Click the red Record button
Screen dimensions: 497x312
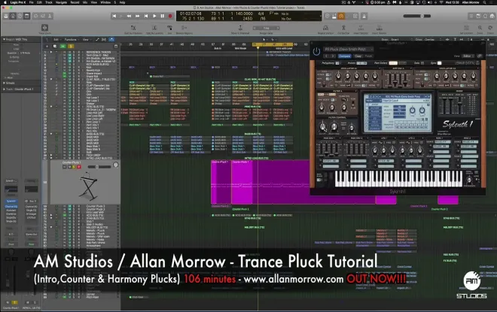[x=170, y=16]
